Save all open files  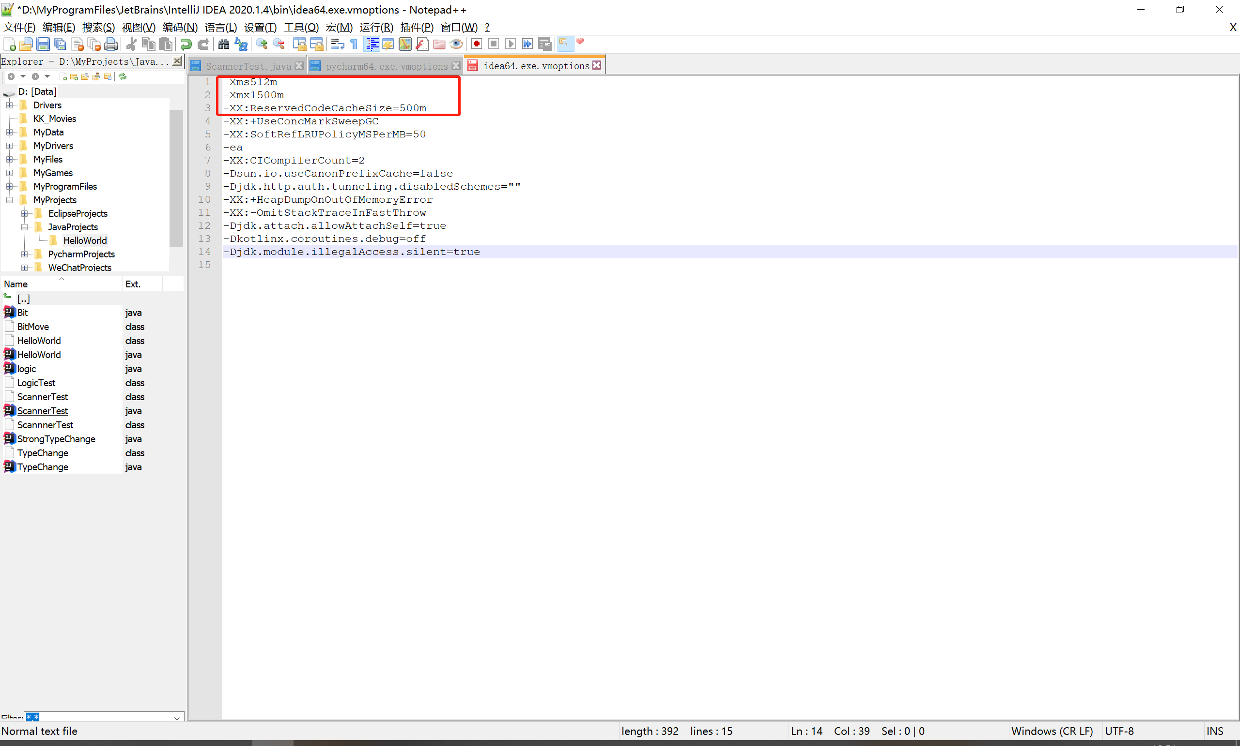point(60,44)
